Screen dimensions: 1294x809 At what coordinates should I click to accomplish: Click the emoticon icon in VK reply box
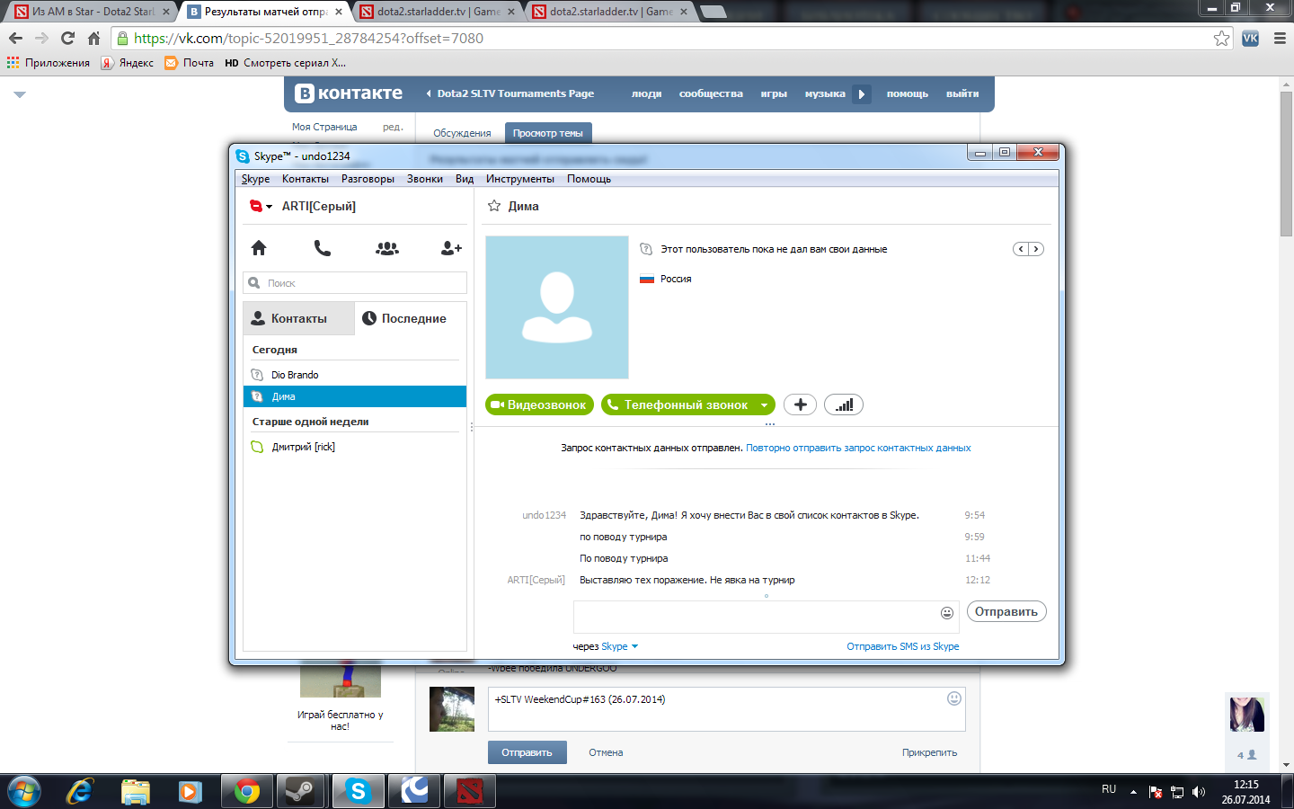click(x=954, y=698)
